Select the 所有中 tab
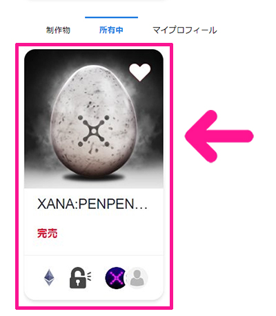Screen dimensions: 276x316 pyautogui.click(x=111, y=30)
